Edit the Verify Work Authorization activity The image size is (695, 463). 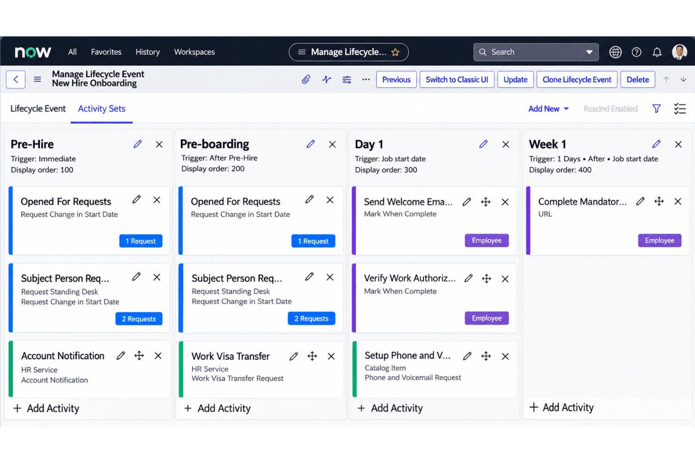[x=468, y=278]
